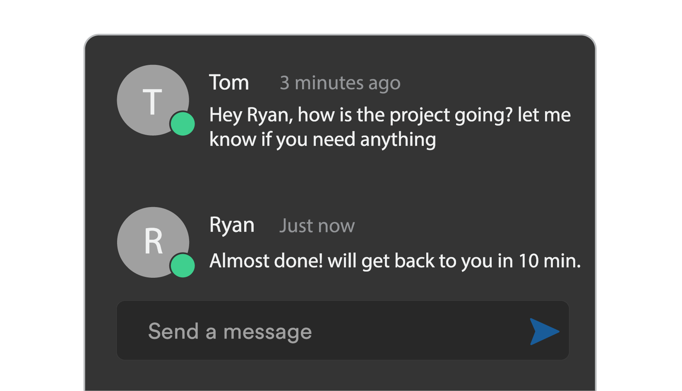Click the line "know if you need anything"

(x=322, y=140)
